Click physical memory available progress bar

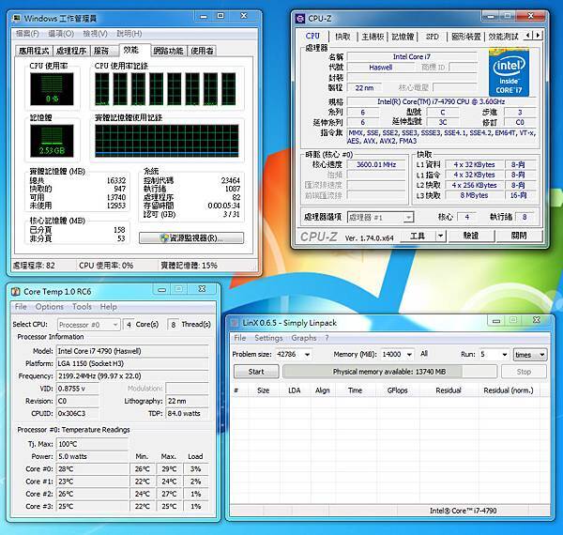(x=389, y=372)
